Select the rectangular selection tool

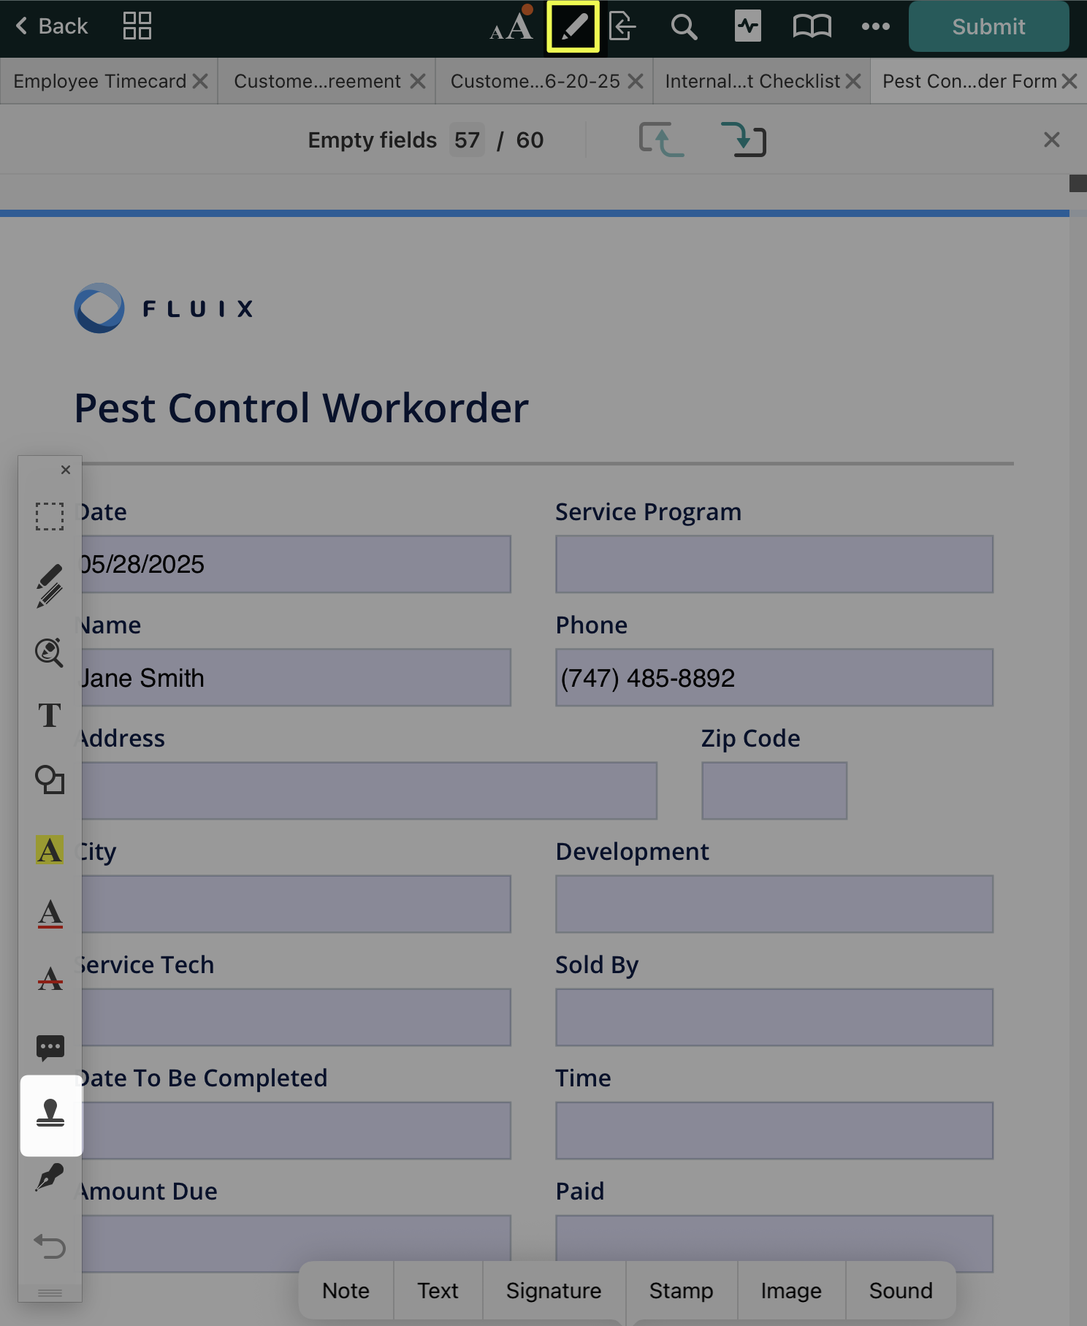coord(50,516)
